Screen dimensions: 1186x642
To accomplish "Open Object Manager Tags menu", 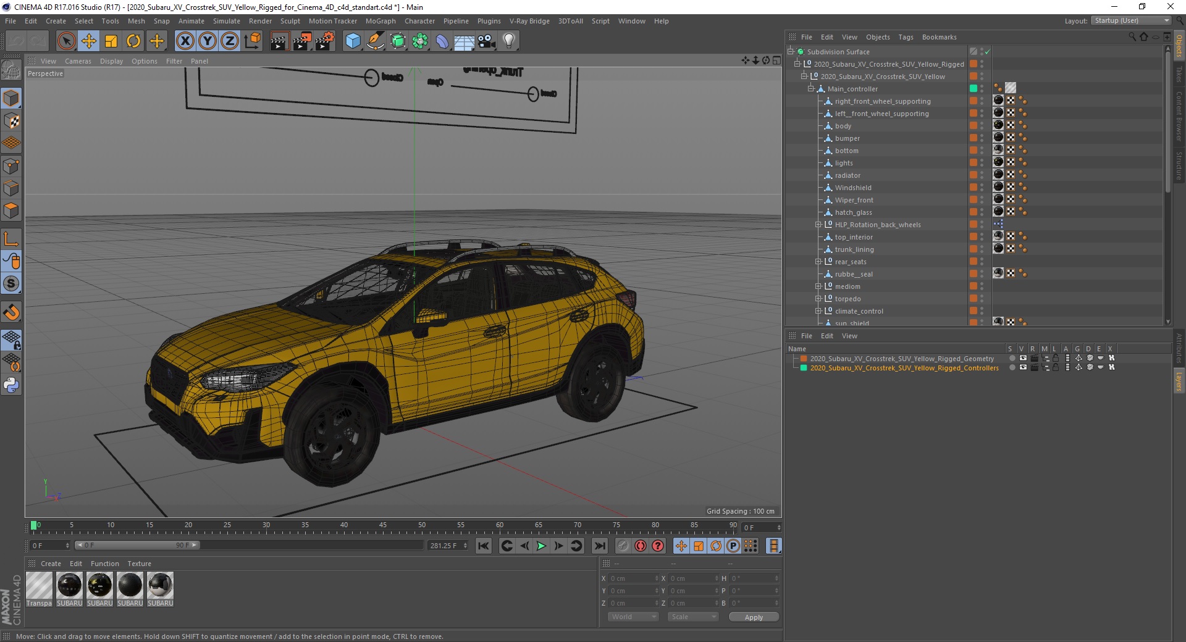I will (x=906, y=37).
